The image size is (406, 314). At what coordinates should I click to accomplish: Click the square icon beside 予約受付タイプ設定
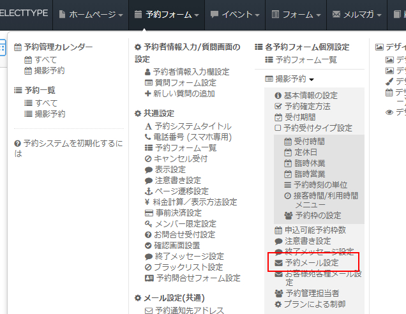click(x=278, y=128)
